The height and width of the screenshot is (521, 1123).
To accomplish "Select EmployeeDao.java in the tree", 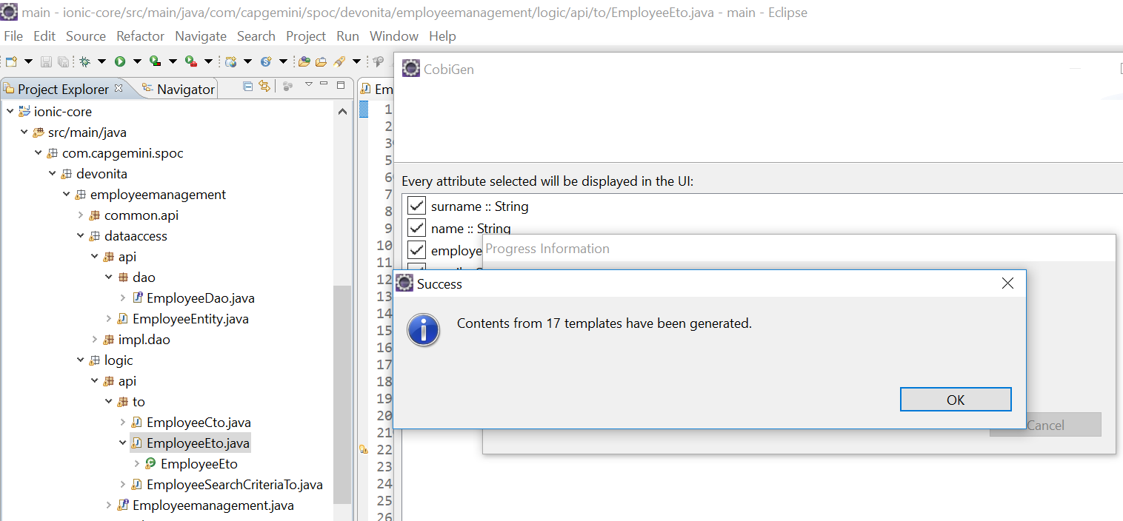I will point(200,298).
